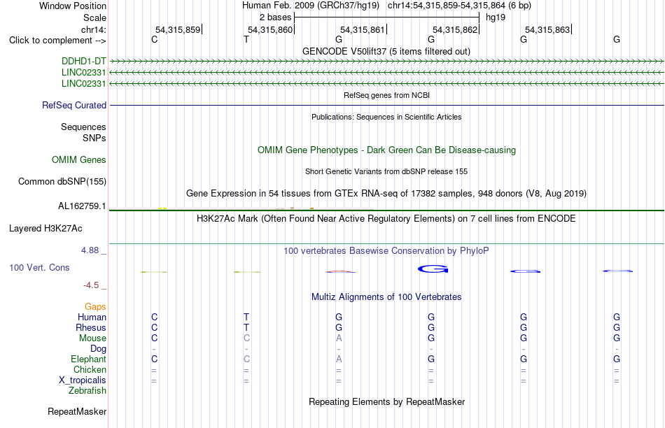Click the hg19 label beside the scale bar
This screenshot has height=428, width=665.
coord(496,17)
